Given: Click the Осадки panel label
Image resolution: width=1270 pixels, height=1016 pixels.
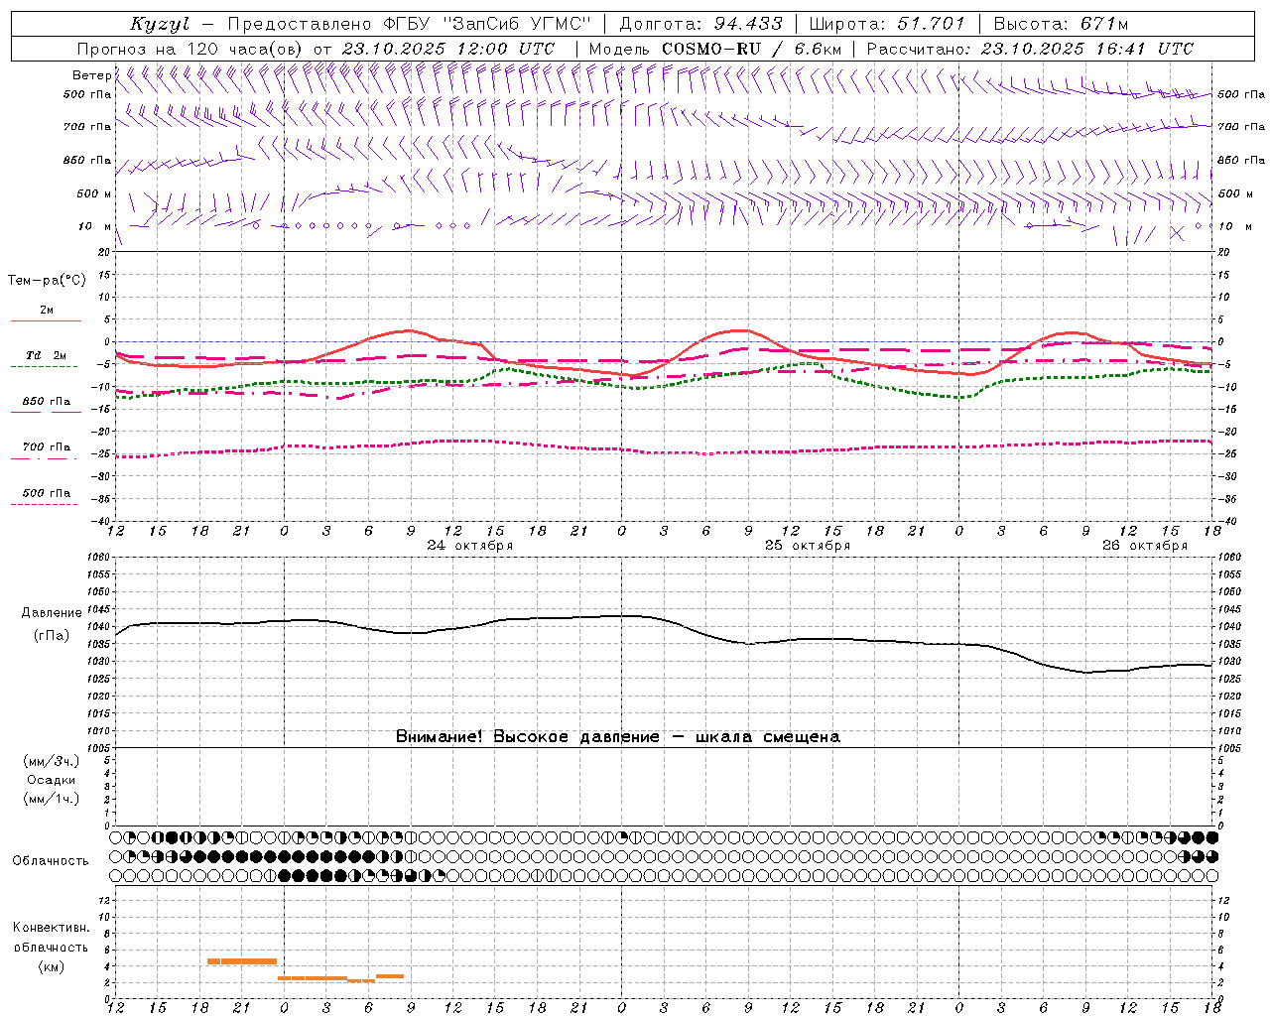Looking at the screenshot, I should [51, 780].
